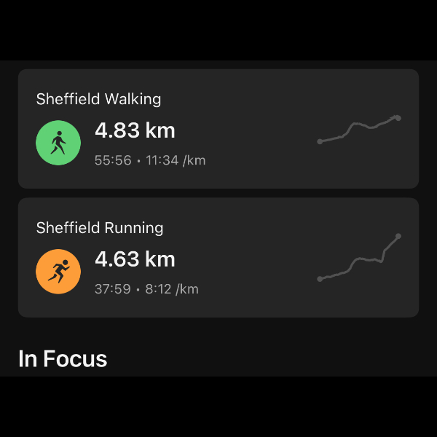The width and height of the screenshot is (437, 437).
Task: Tap the green walking figure icon
Action: point(58,143)
